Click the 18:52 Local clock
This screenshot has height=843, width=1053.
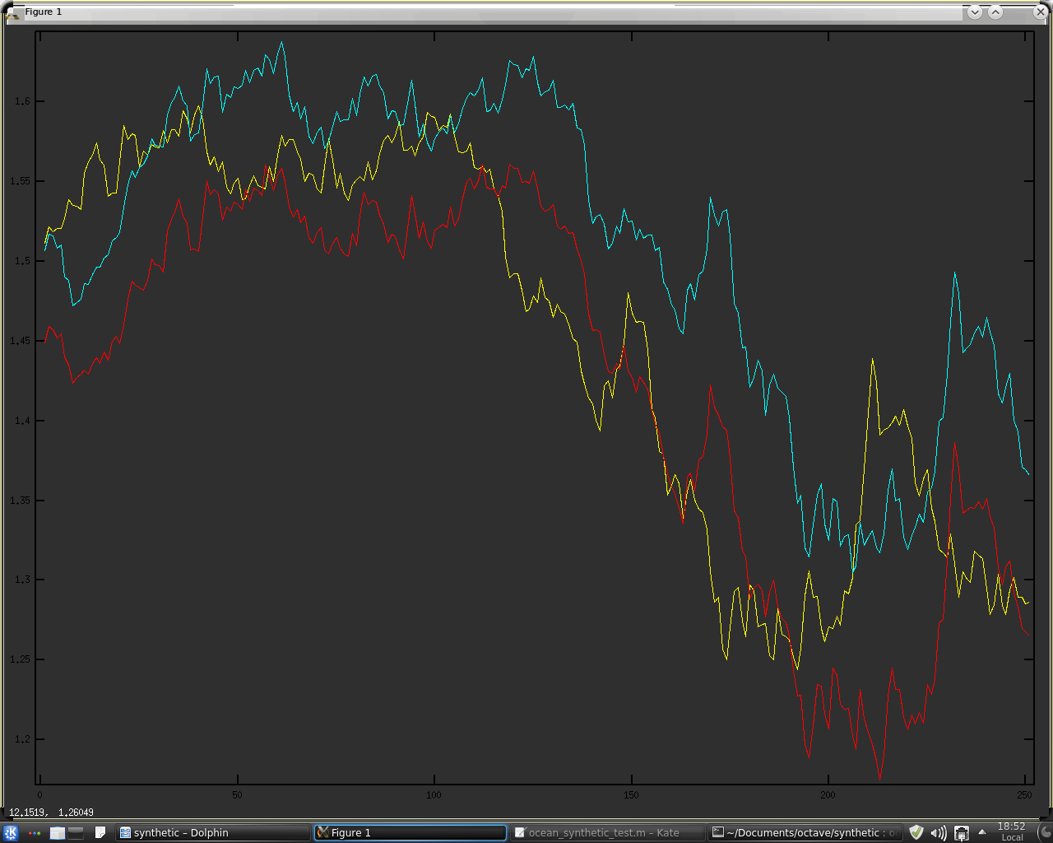pyautogui.click(x=1012, y=831)
